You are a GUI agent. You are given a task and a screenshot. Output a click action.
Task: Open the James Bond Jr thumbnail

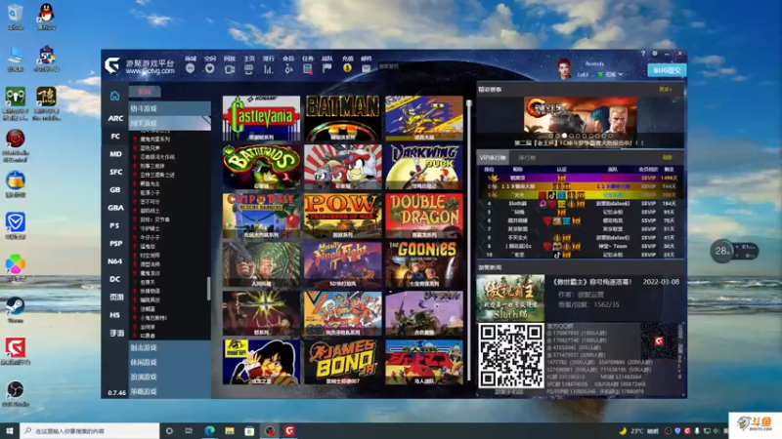click(343, 362)
